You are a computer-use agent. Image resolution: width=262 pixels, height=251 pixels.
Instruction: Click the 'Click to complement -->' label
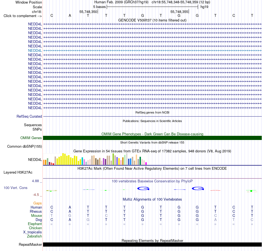pos(23,16)
